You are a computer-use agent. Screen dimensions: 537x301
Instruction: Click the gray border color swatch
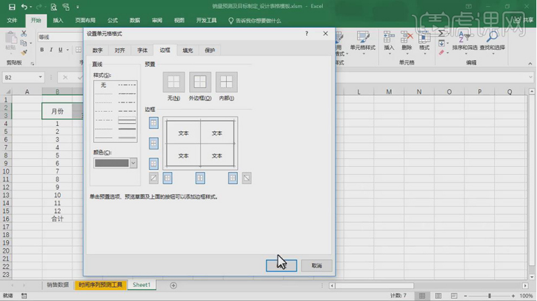point(111,163)
